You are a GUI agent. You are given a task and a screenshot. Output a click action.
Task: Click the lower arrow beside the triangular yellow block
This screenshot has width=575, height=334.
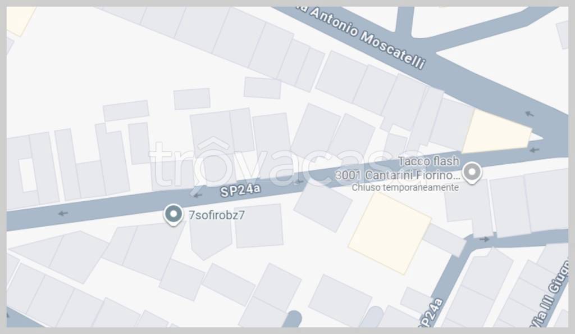coord(535,150)
